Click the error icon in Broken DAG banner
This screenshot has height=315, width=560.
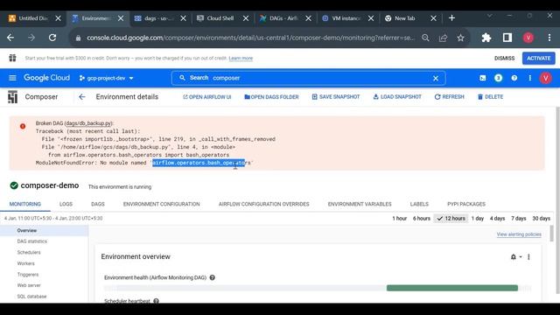pos(23,126)
